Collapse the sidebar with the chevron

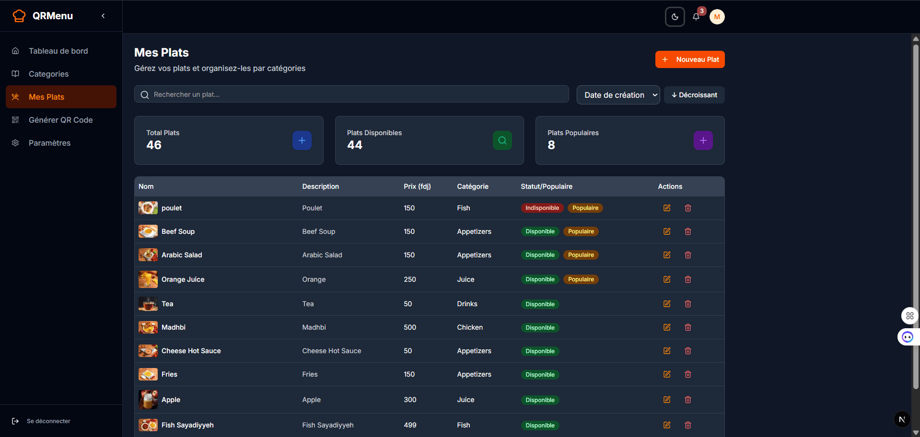(103, 16)
